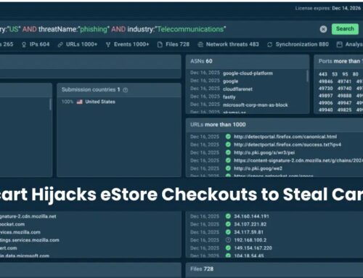Image resolution: width=363 pixels, height=278 pixels.
Task: Click the green Search button
Action: coord(345,29)
